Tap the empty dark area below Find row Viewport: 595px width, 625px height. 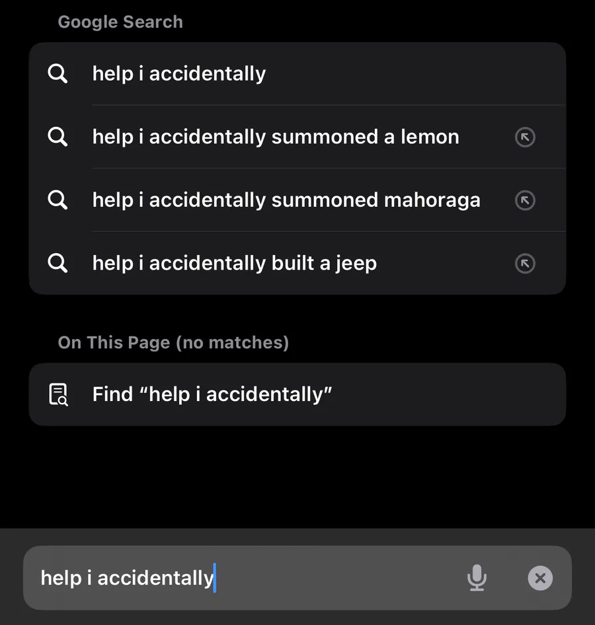click(x=297, y=476)
